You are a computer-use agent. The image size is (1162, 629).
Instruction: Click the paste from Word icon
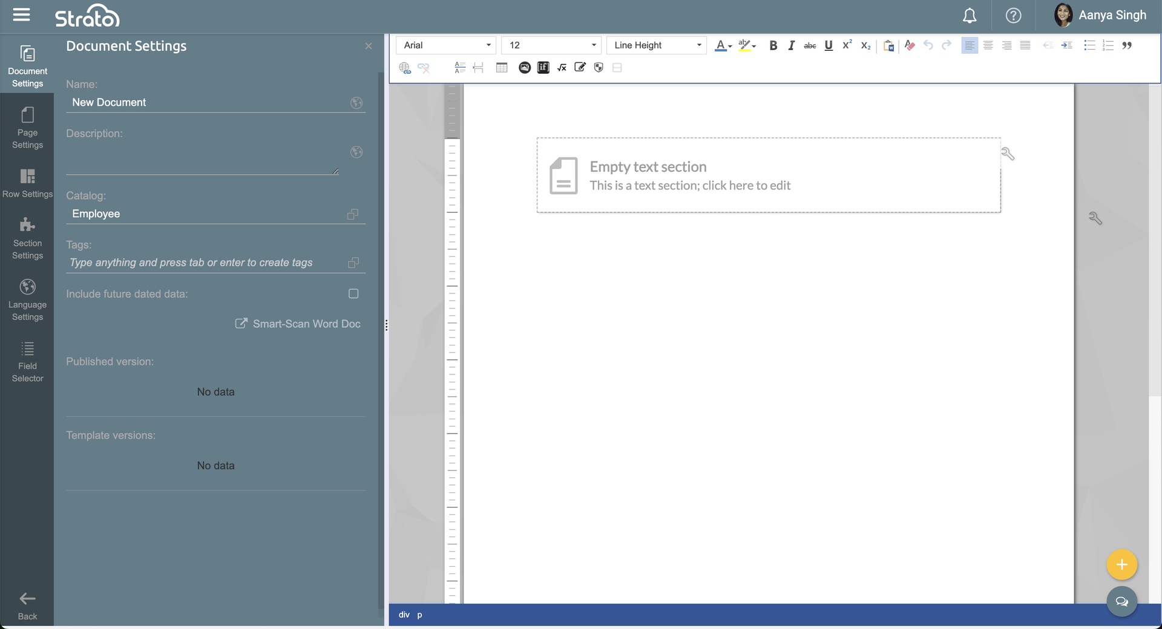point(888,45)
